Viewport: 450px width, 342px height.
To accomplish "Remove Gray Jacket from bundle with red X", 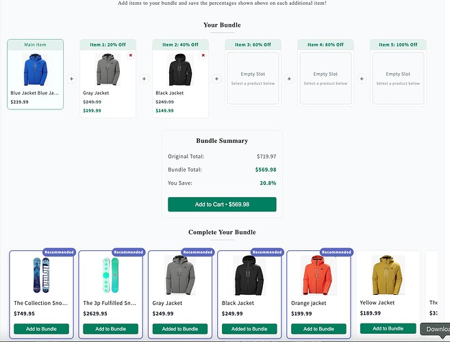I will [131, 55].
